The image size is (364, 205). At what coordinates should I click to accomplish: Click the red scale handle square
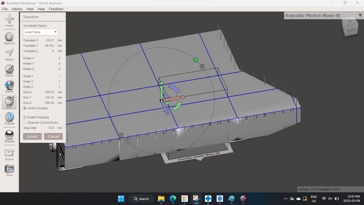pyautogui.click(x=183, y=97)
